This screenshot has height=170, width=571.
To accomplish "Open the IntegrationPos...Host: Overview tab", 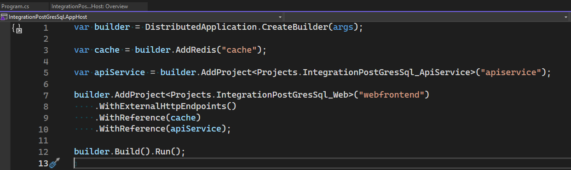I will (90, 6).
